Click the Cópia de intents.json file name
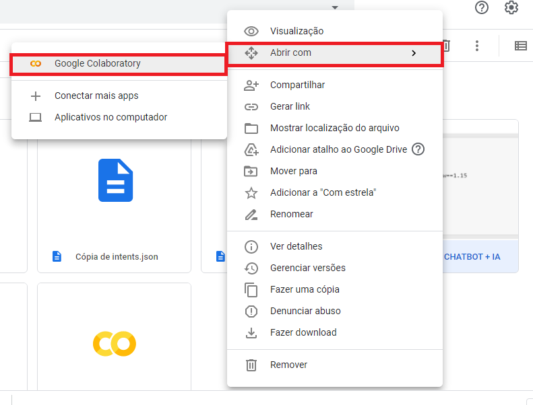 pyautogui.click(x=117, y=257)
